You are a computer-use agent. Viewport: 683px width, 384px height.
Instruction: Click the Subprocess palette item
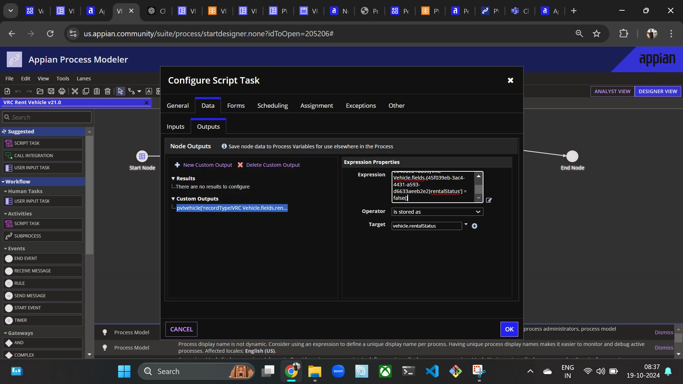[x=43, y=236]
